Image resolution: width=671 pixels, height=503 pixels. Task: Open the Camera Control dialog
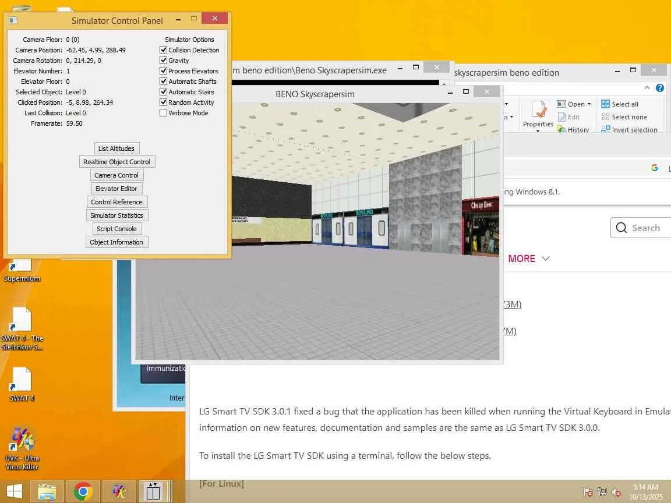coord(116,175)
